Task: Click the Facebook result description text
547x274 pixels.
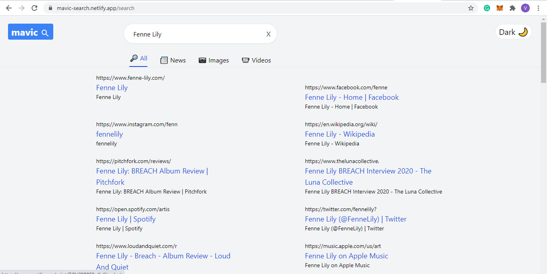Action: [x=342, y=107]
